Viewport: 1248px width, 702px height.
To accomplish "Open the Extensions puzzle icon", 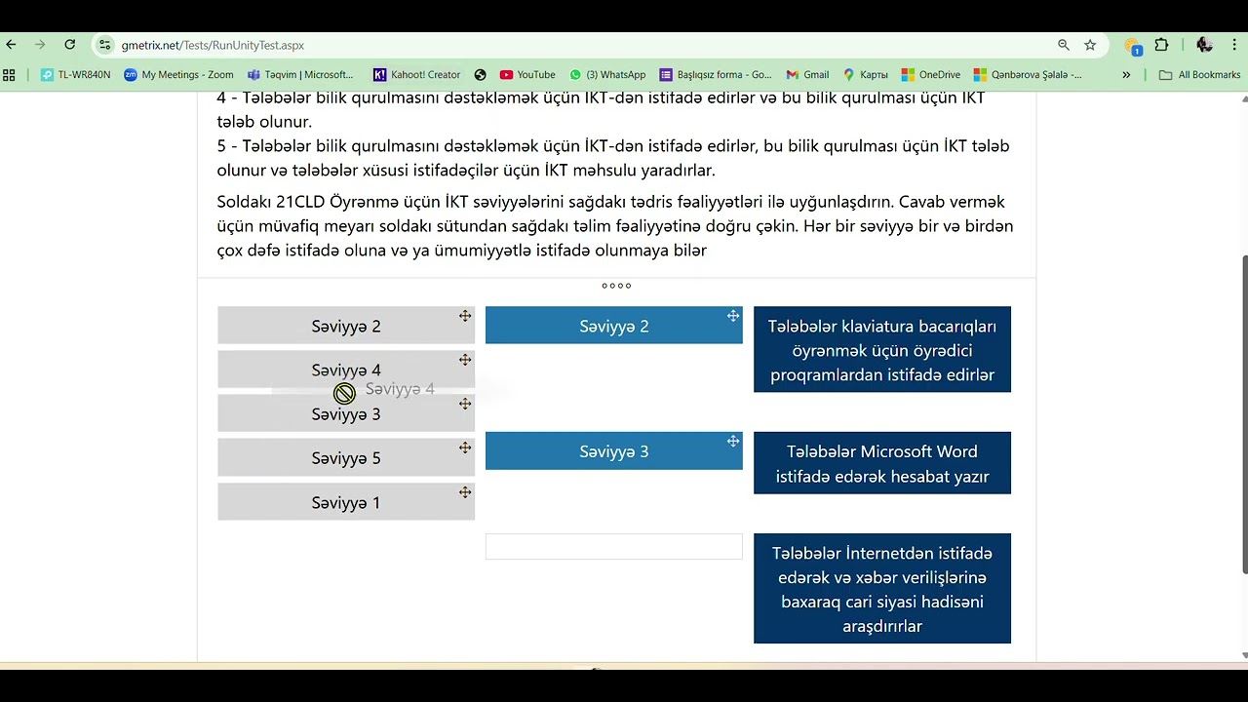I will pos(1161,45).
